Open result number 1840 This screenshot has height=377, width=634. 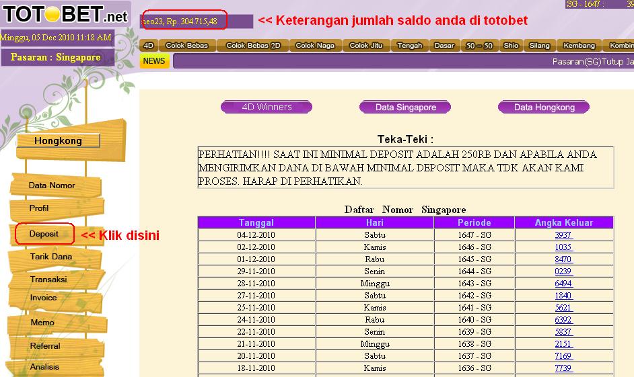[x=563, y=296]
